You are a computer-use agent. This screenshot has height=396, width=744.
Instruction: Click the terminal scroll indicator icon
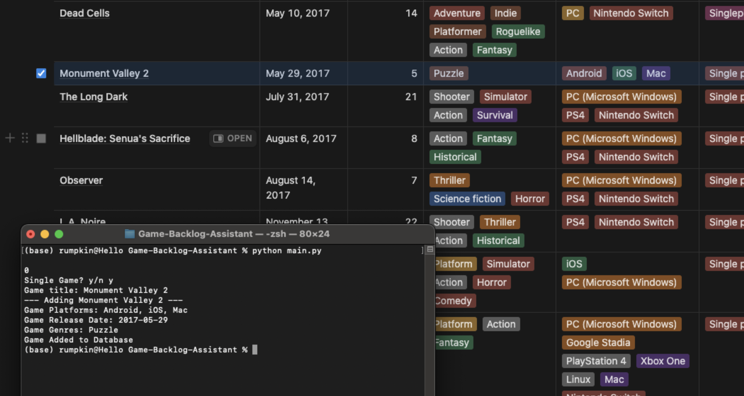tap(430, 249)
